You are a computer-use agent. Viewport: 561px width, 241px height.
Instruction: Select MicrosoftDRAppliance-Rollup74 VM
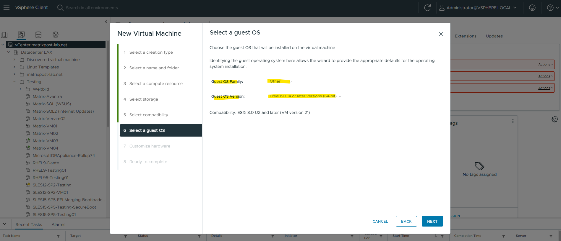tap(64, 155)
